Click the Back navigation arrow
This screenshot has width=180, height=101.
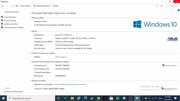[x=3, y=6]
